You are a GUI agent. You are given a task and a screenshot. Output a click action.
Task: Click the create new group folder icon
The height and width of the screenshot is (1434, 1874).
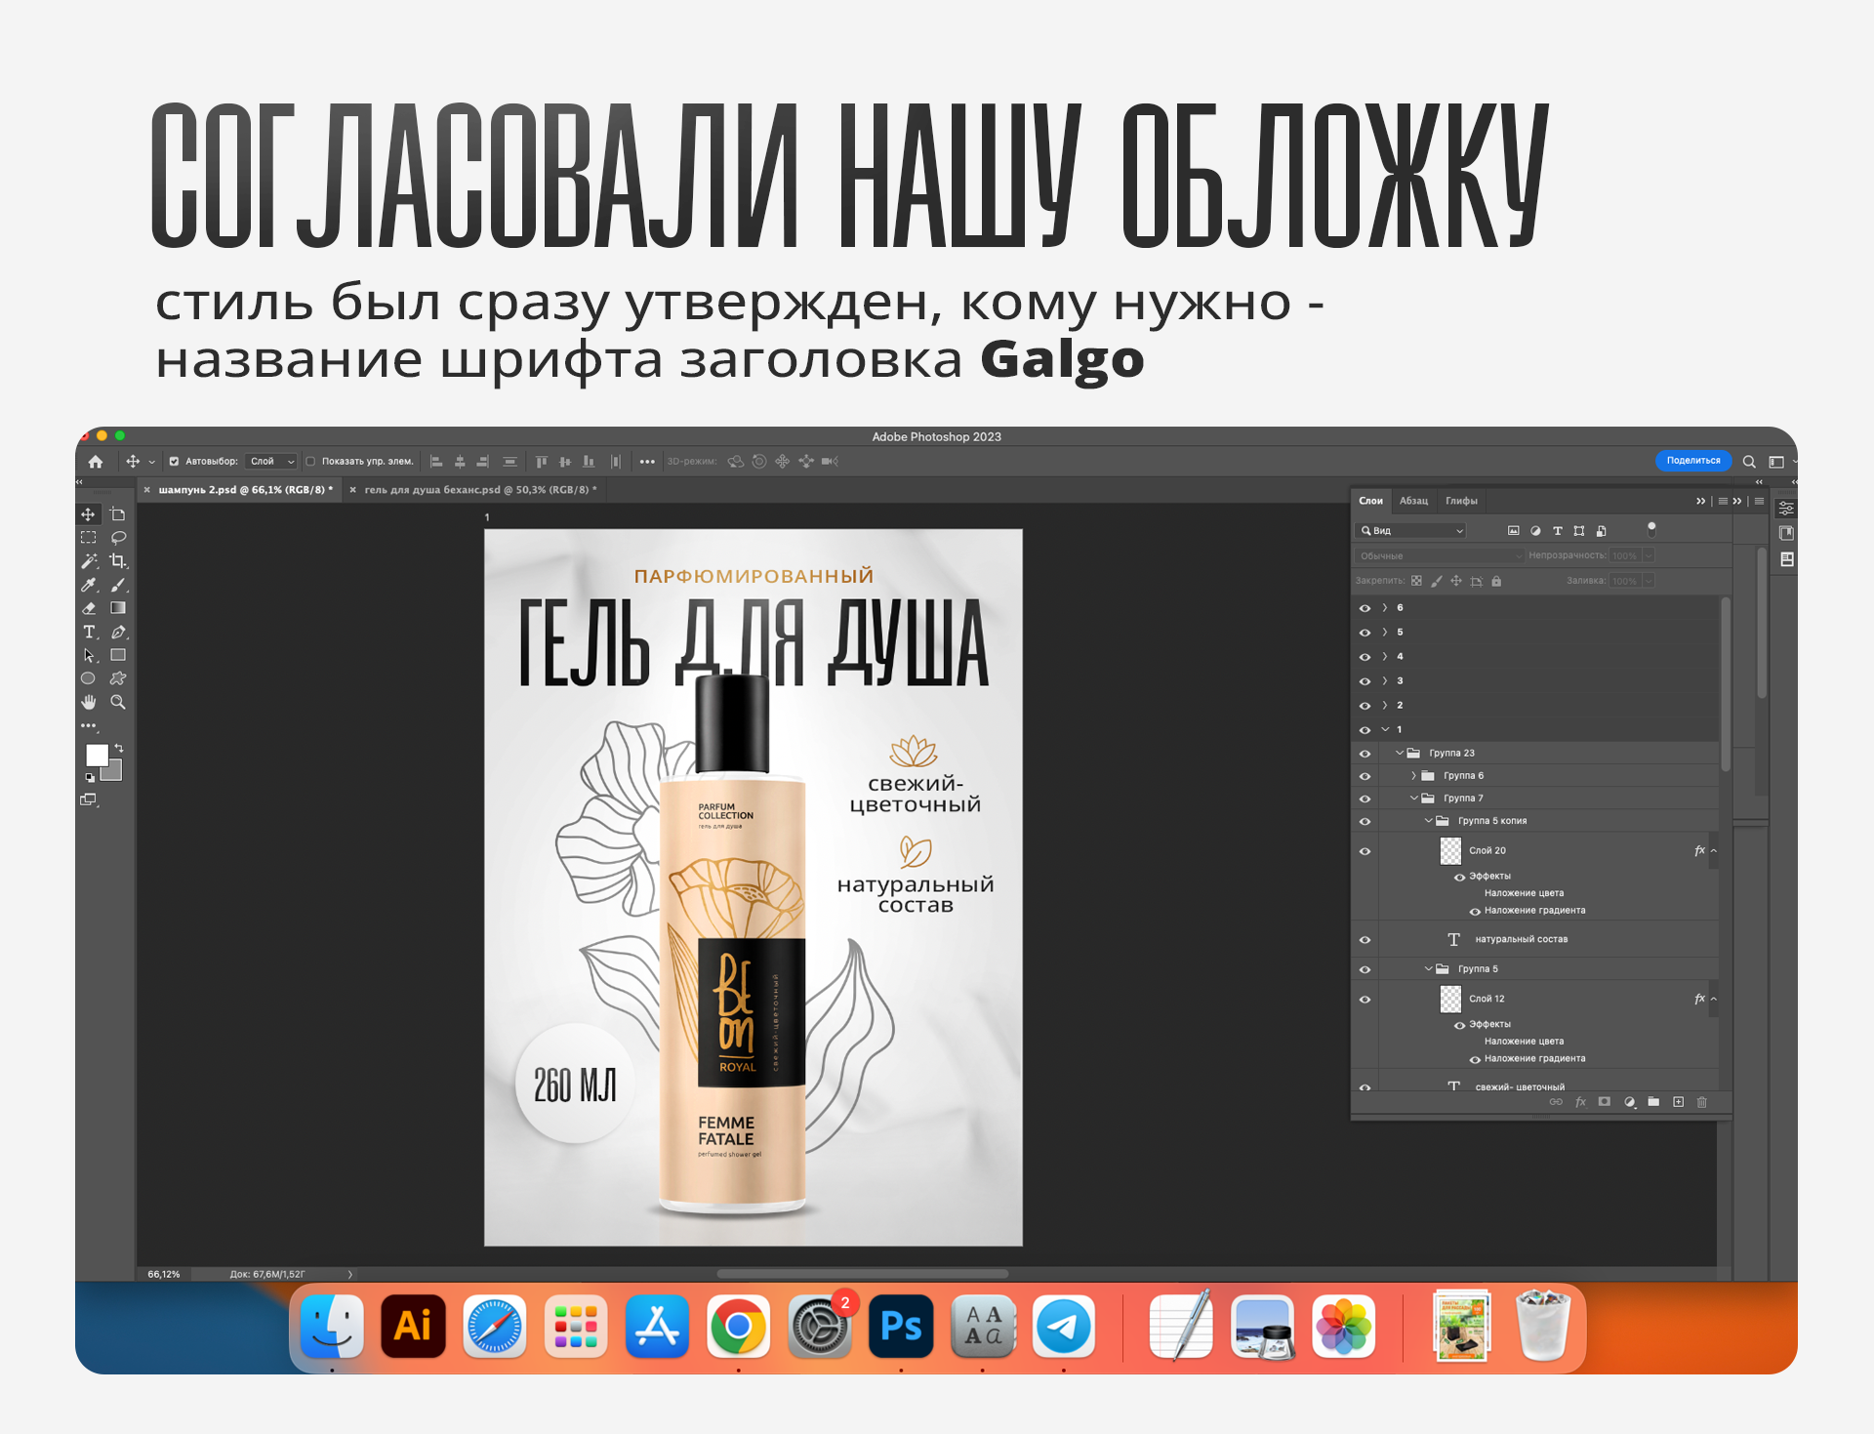[1653, 1102]
